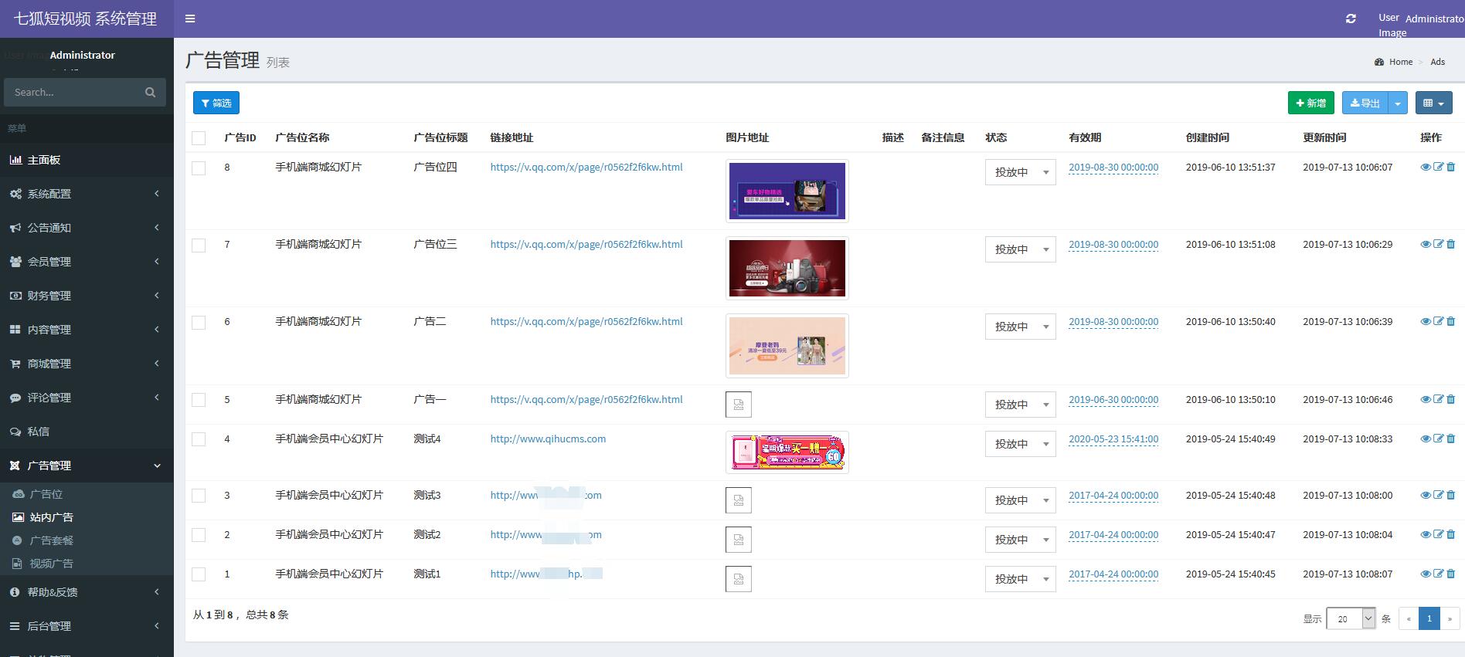Tick the select-all checkbox in table header
The image size is (1465, 657).
pos(199,138)
